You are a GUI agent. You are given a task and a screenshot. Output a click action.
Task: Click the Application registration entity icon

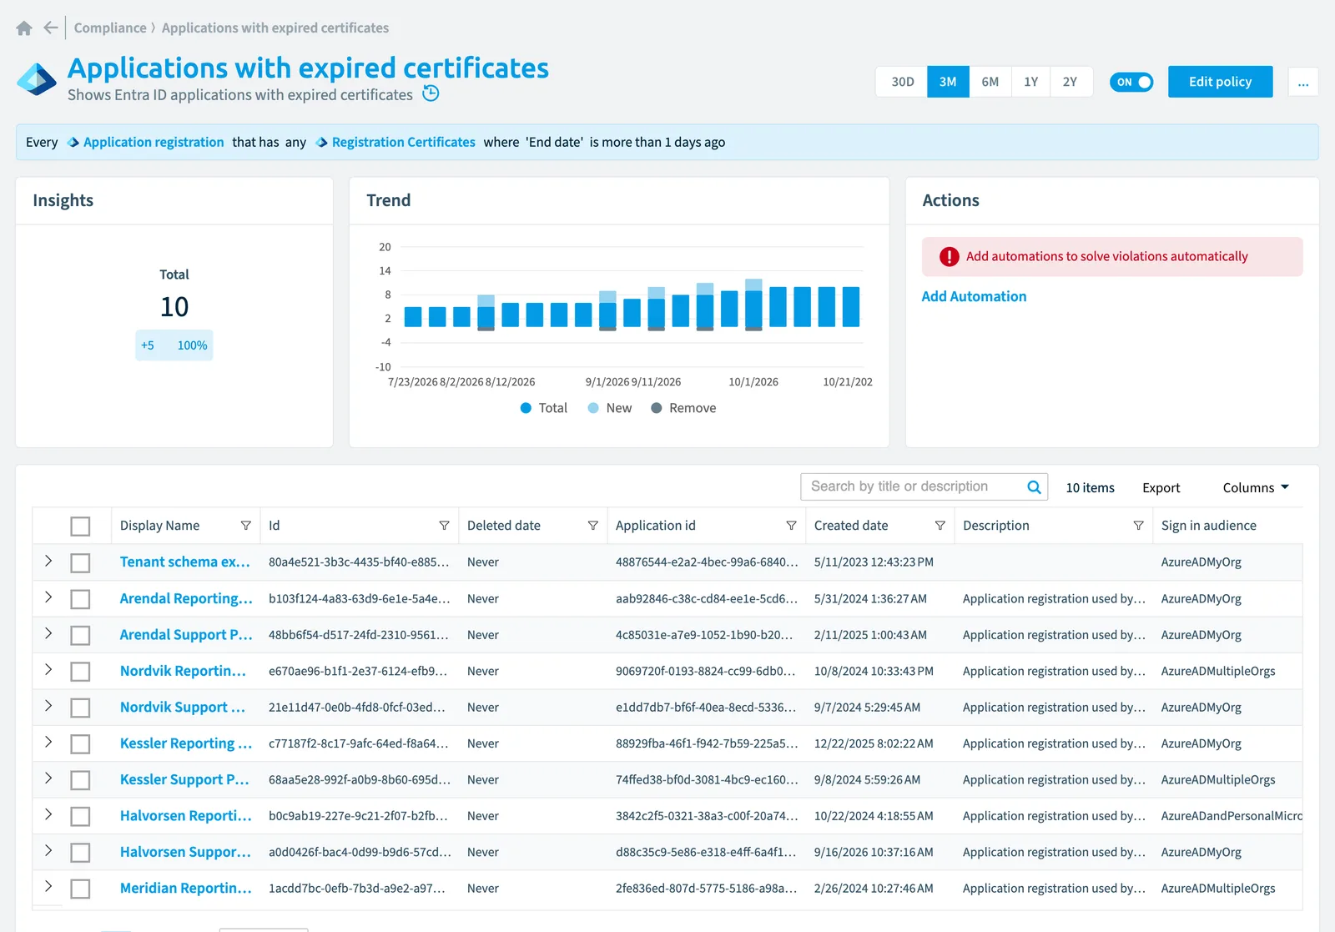click(73, 143)
